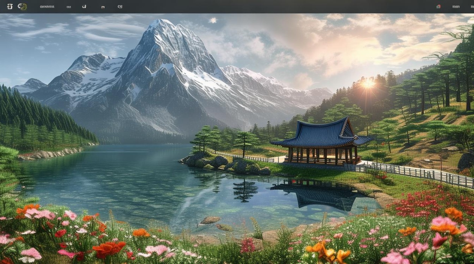Select the red home application icon in tray
This screenshot has width=474, height=264.
(x=438, y=6)
